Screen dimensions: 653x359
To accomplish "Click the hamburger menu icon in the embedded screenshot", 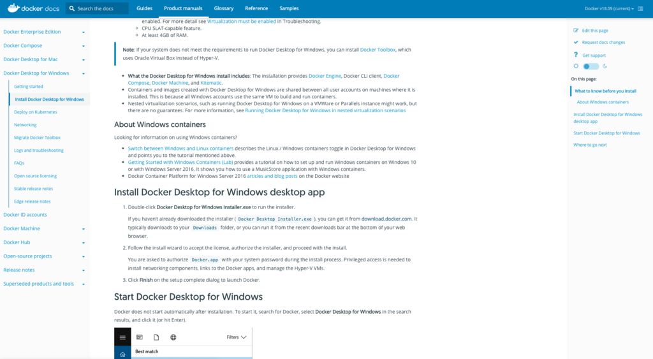I will [x=122, y=337].
